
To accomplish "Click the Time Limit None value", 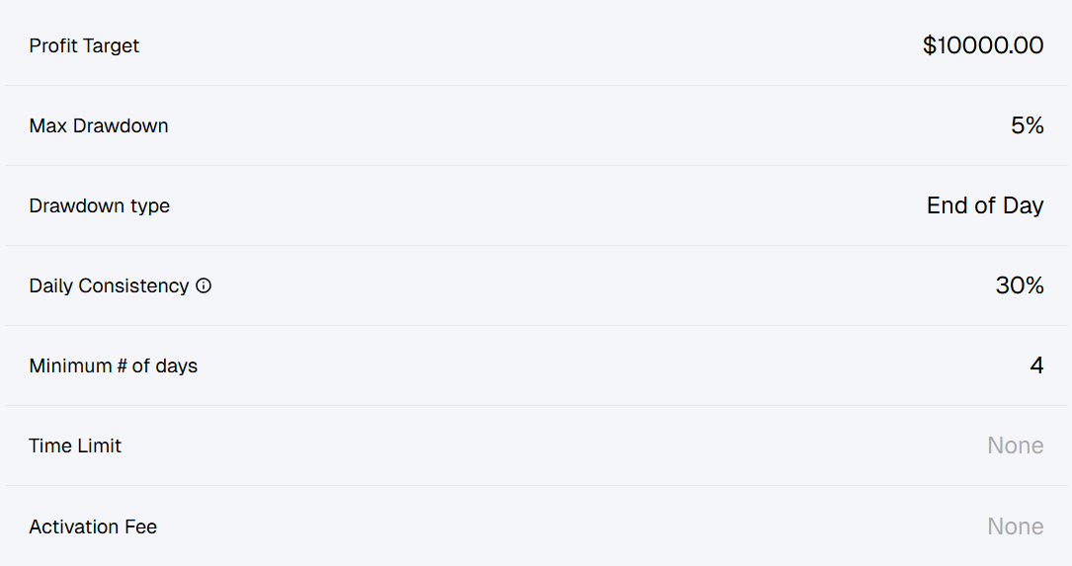I will click(x=1016, y=445).
